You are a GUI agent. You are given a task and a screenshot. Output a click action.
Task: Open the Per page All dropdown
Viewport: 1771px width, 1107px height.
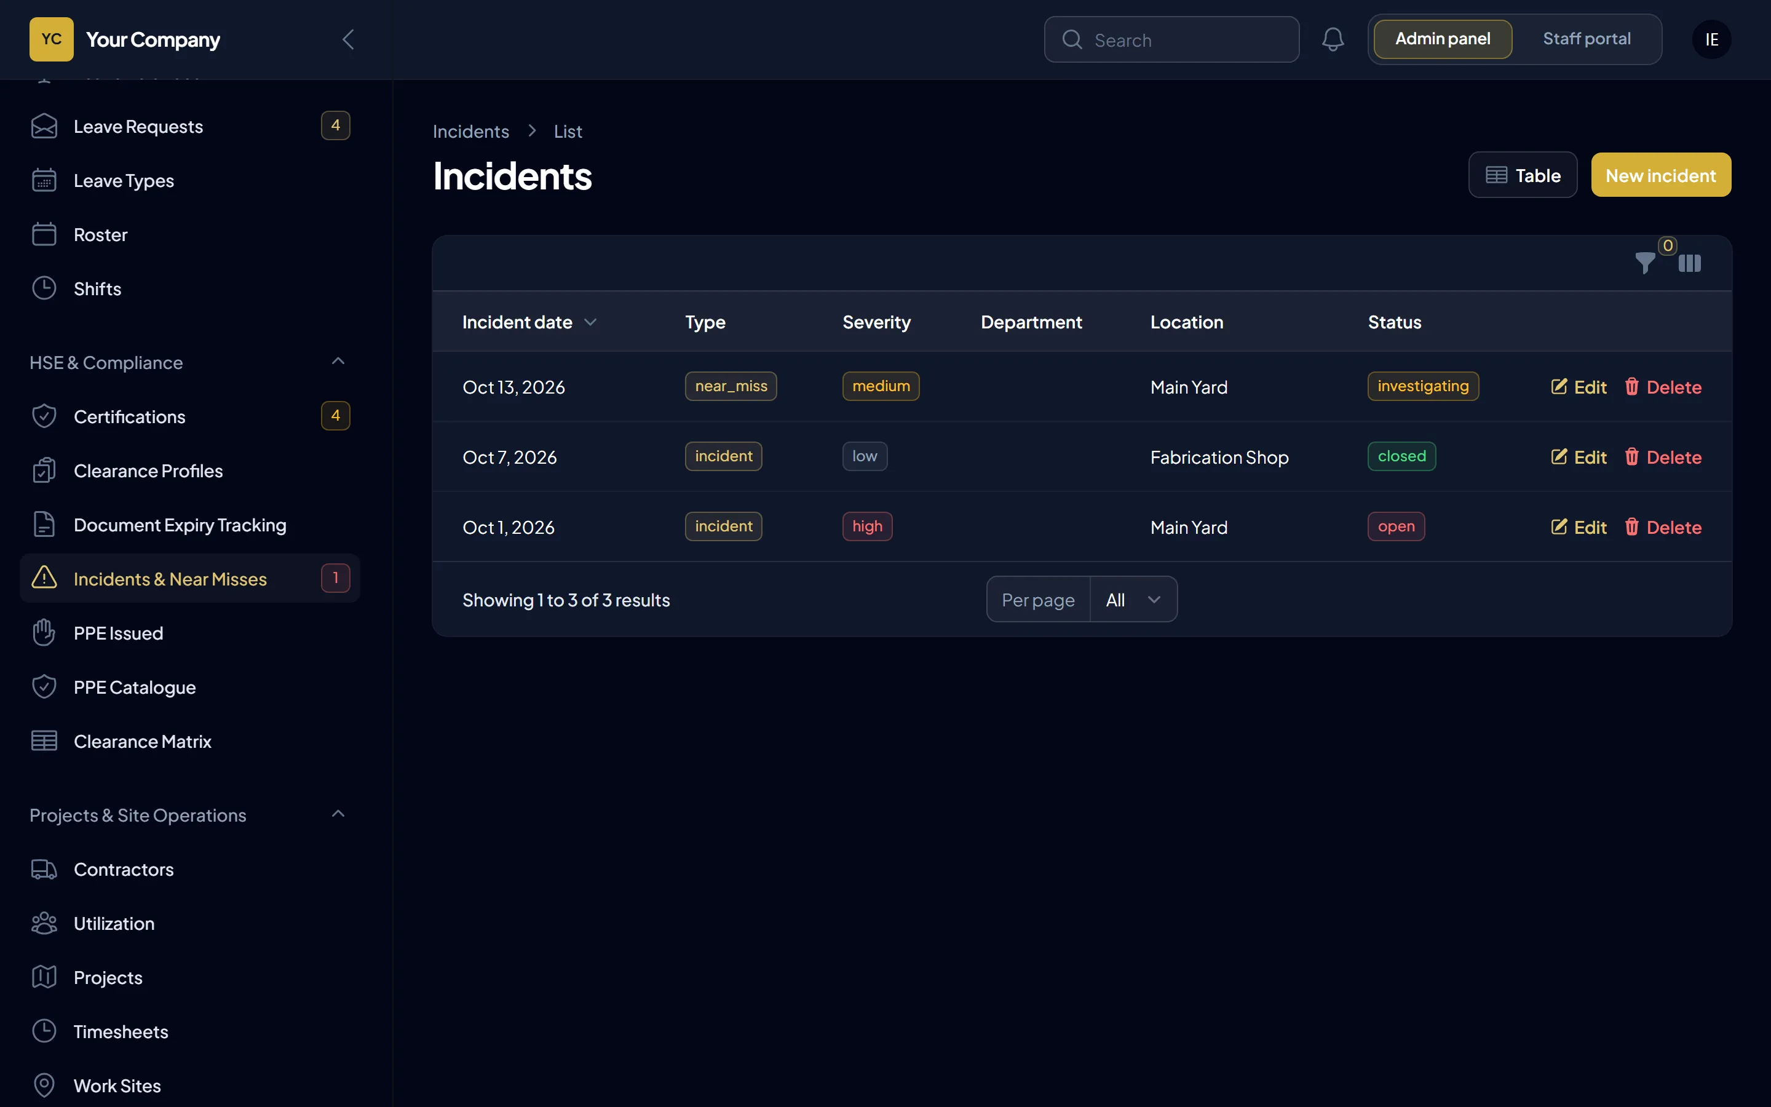(1133, 600)
